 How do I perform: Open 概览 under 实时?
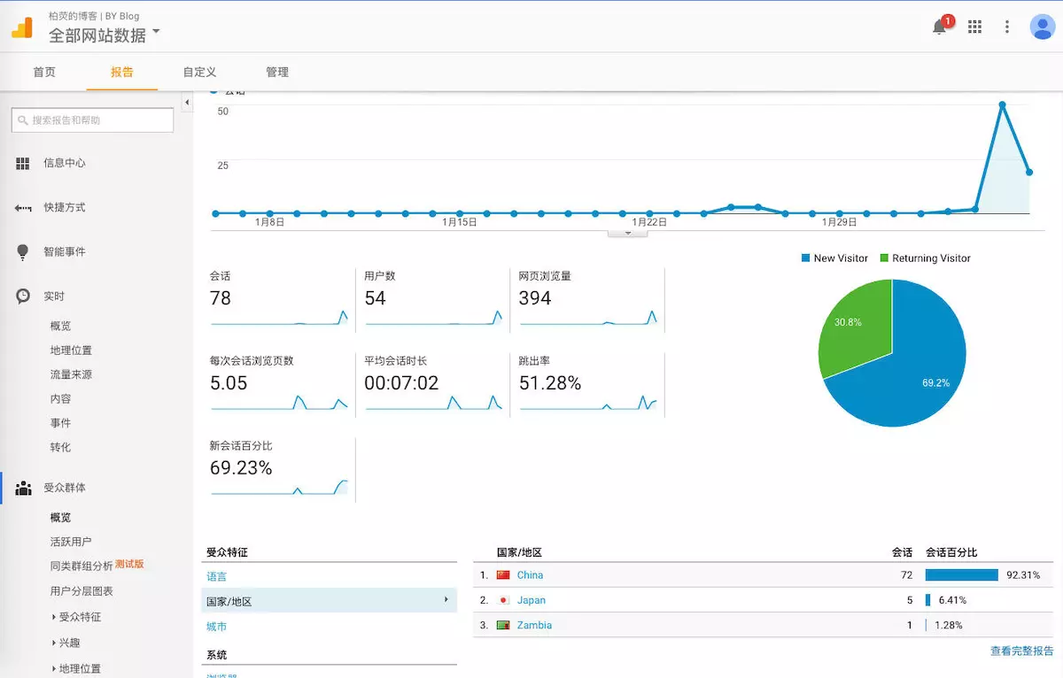click(x=60, y=326)
